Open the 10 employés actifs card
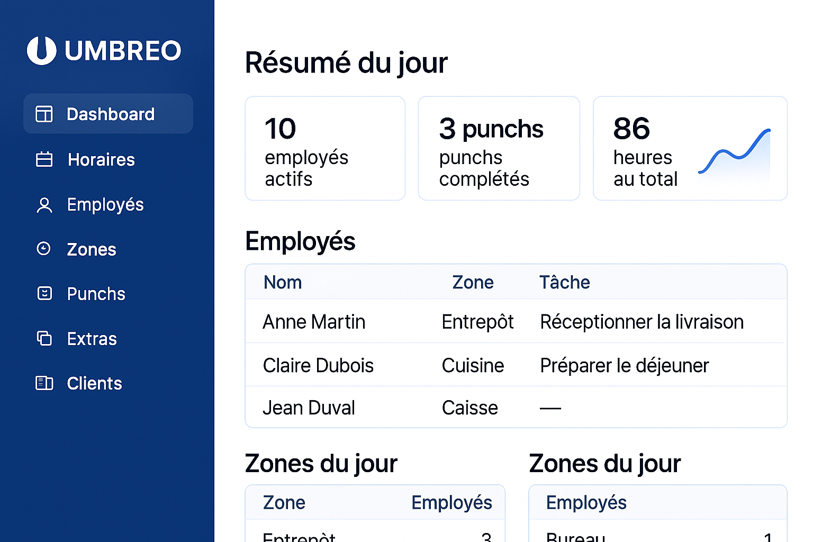 point(325,148)
